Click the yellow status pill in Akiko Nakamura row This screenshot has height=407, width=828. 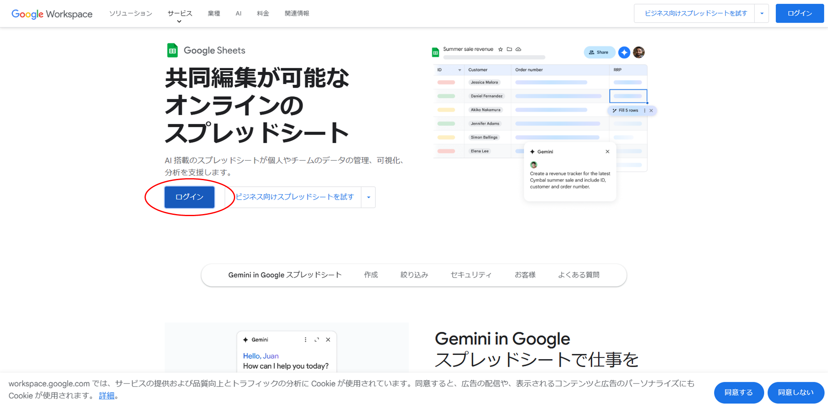pyautogui.click(x=446, y=110)
